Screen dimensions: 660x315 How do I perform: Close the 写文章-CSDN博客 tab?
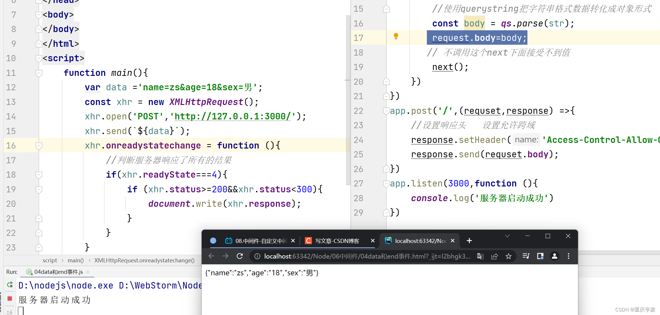[x=373, y=241]
